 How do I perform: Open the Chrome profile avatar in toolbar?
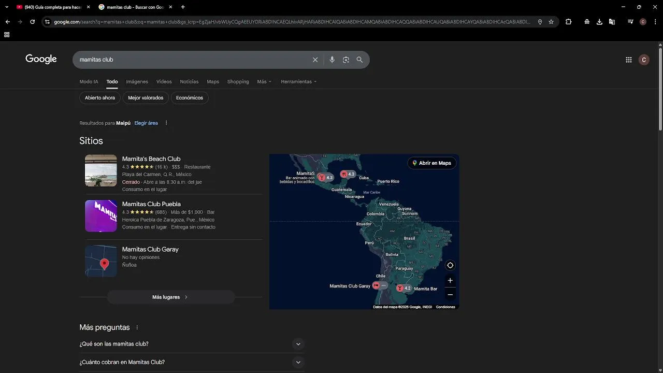[x=643, y=22]
